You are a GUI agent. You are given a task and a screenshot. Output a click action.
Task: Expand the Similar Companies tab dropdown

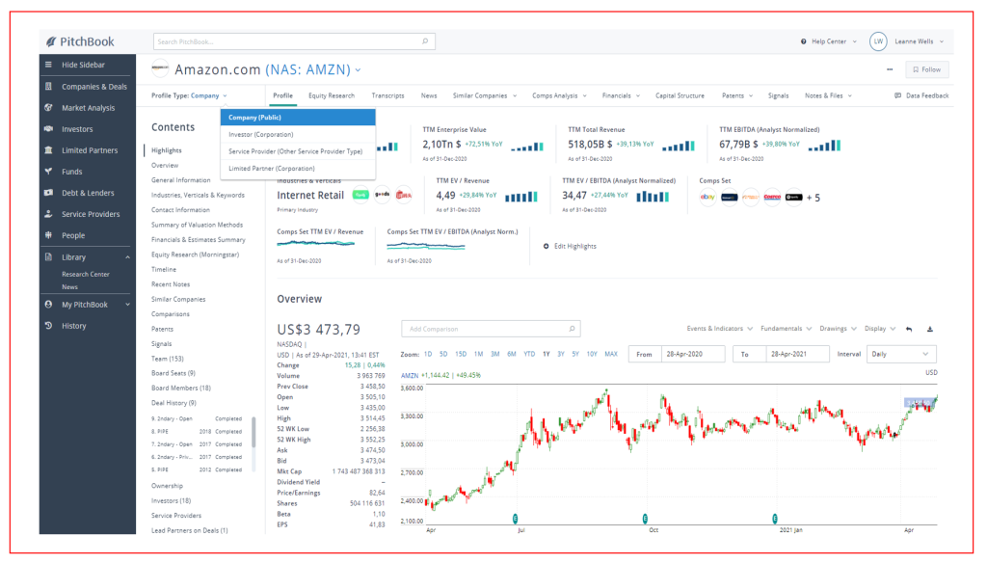(x=515, y=95)
